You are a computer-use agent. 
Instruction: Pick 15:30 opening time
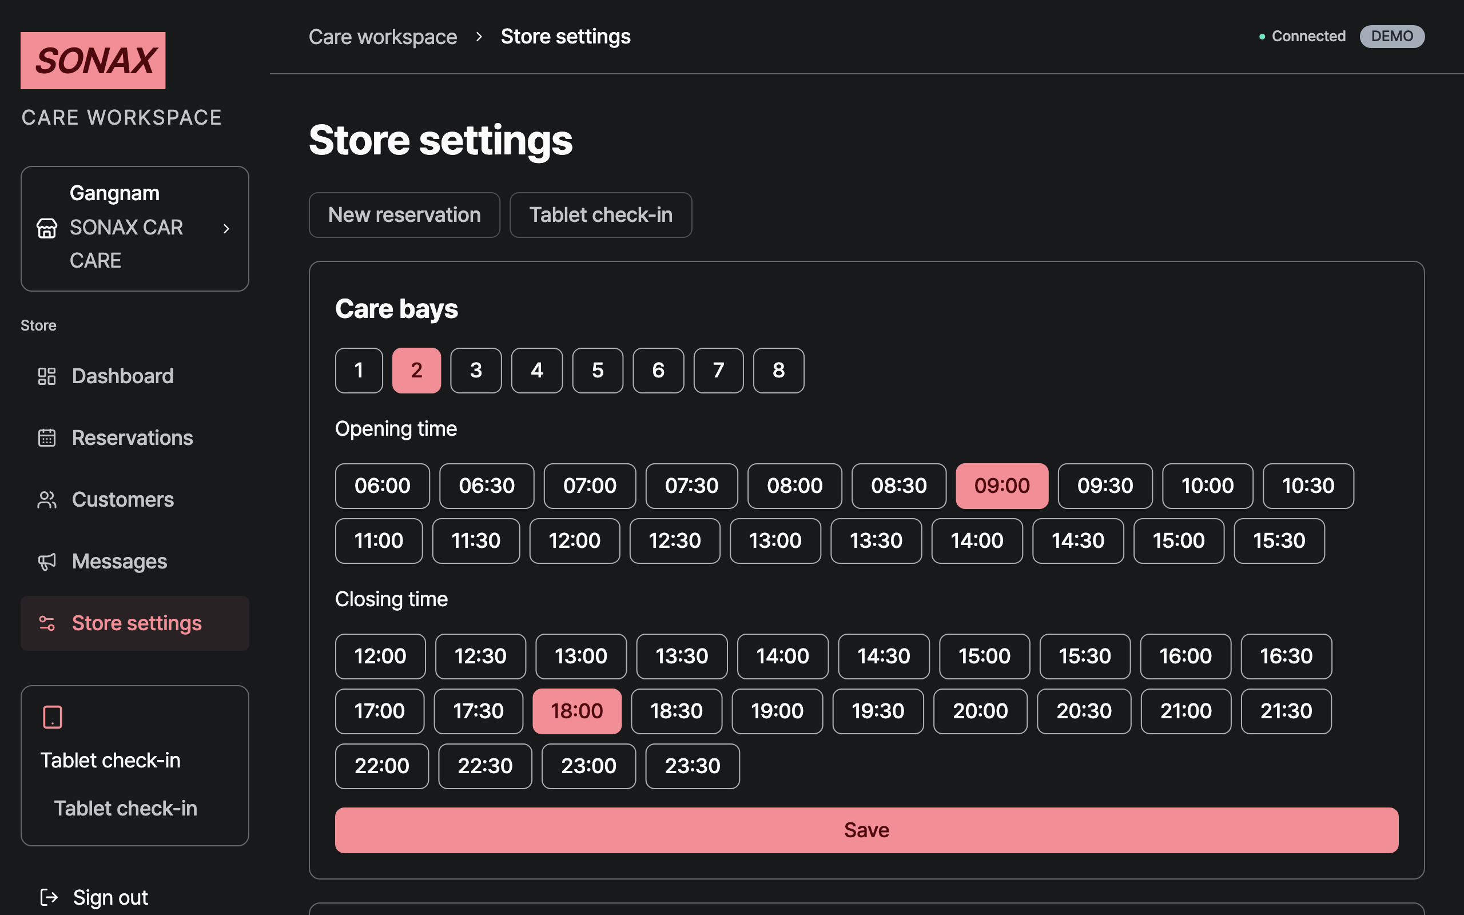1279,540
